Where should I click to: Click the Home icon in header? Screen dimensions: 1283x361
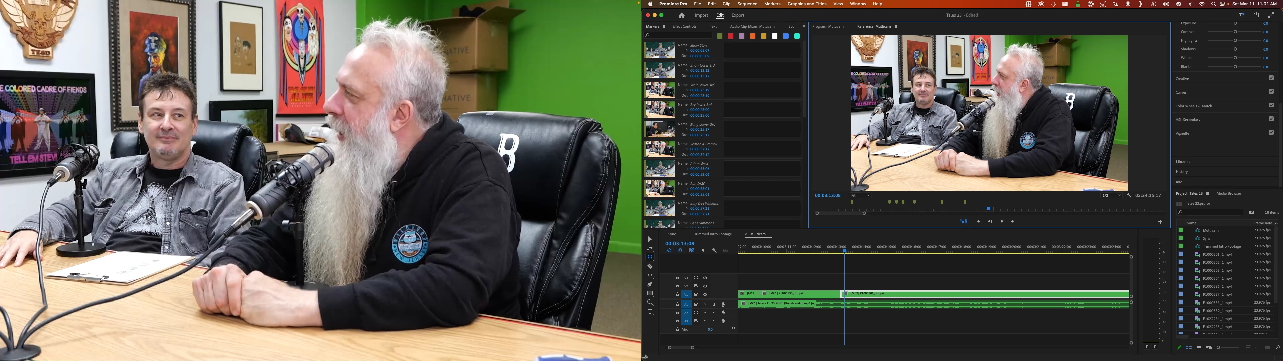681,15
